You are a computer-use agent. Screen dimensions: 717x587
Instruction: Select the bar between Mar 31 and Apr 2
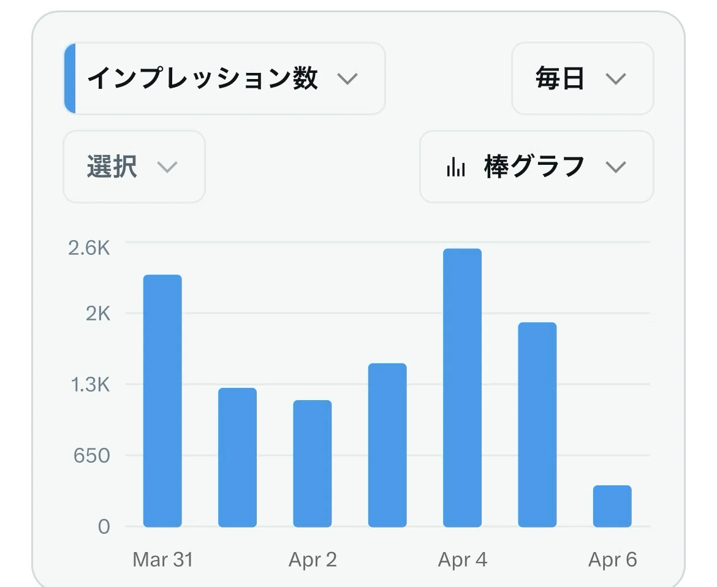point(237,458)
